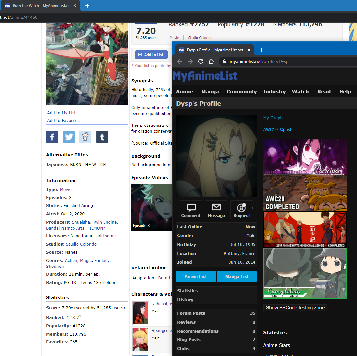This screenshot has width=357, height=356.
Task: Open Dysp's Anime List
Action: [195, 276]
